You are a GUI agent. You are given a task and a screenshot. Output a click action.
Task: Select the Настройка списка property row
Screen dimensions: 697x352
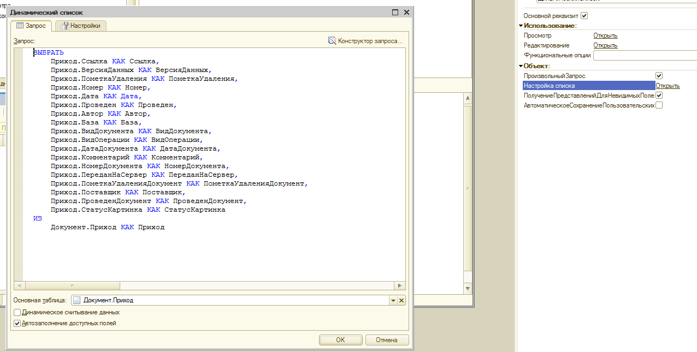[x=589, y=86]
